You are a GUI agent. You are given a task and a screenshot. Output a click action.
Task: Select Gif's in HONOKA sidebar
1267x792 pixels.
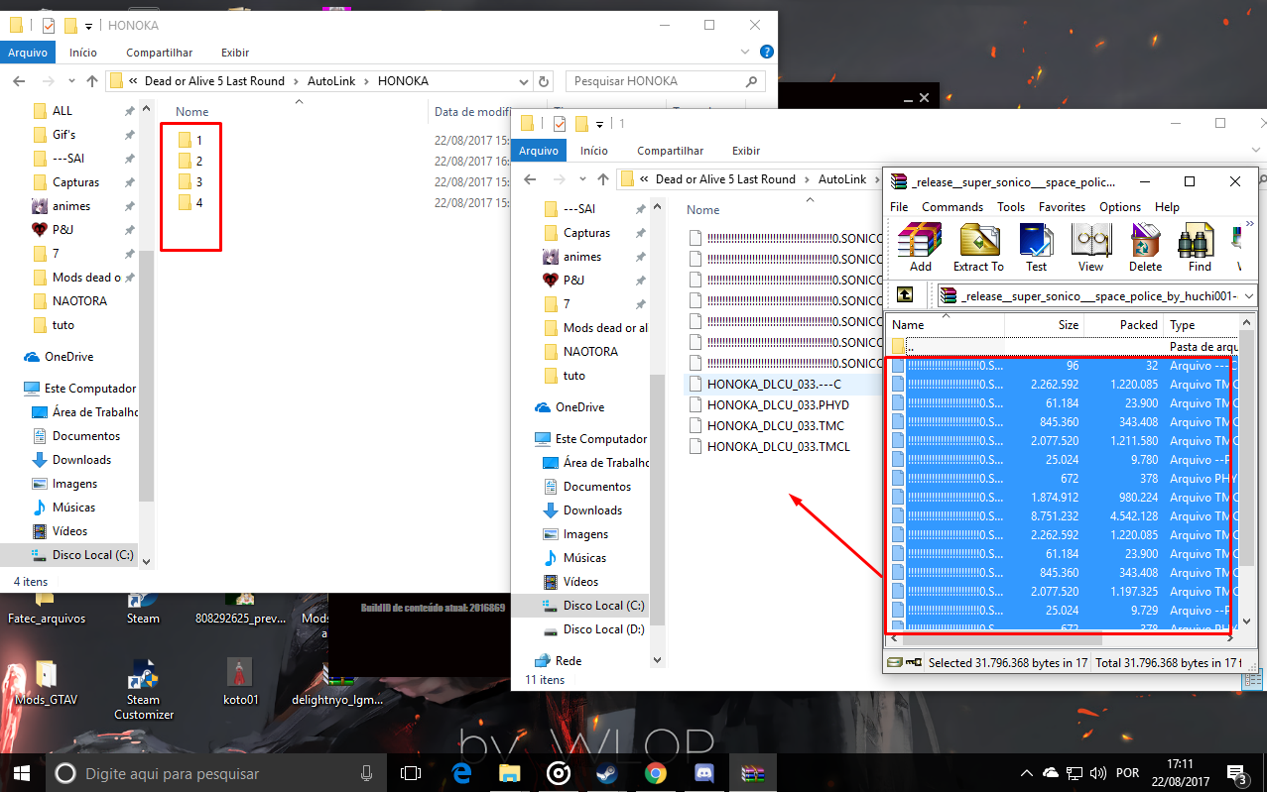[63, 135]
